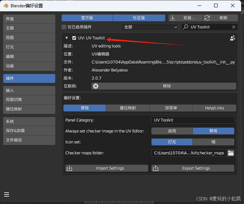
Task: Open the Lights (灯光) sidebar section
Action: 29,47
